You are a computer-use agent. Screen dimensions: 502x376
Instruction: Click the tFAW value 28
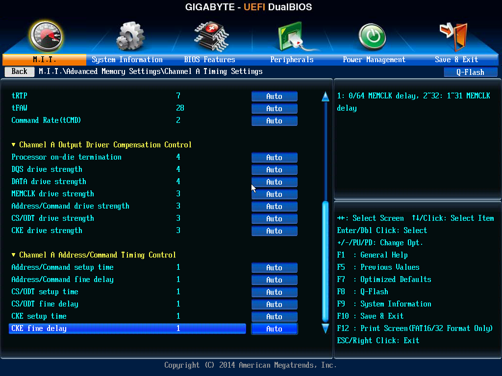[180, 108]
